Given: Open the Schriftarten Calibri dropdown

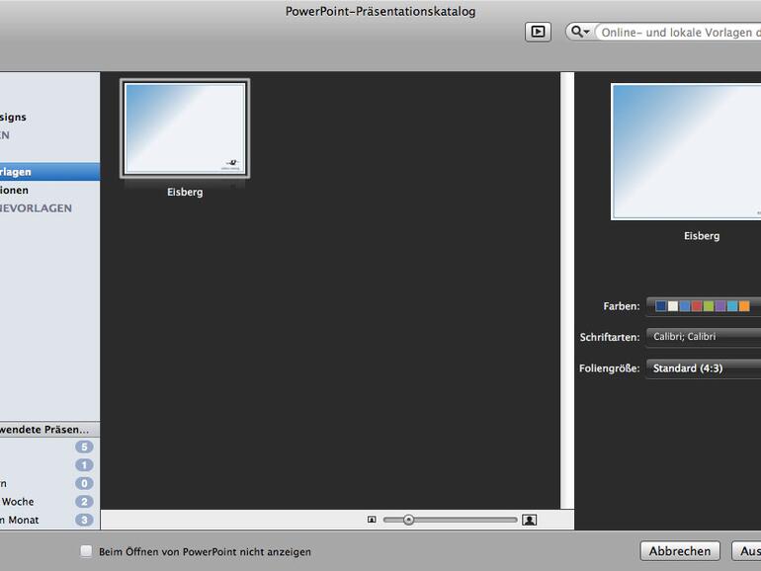Looking at the screenshot, I should click(x=704, y=337).
